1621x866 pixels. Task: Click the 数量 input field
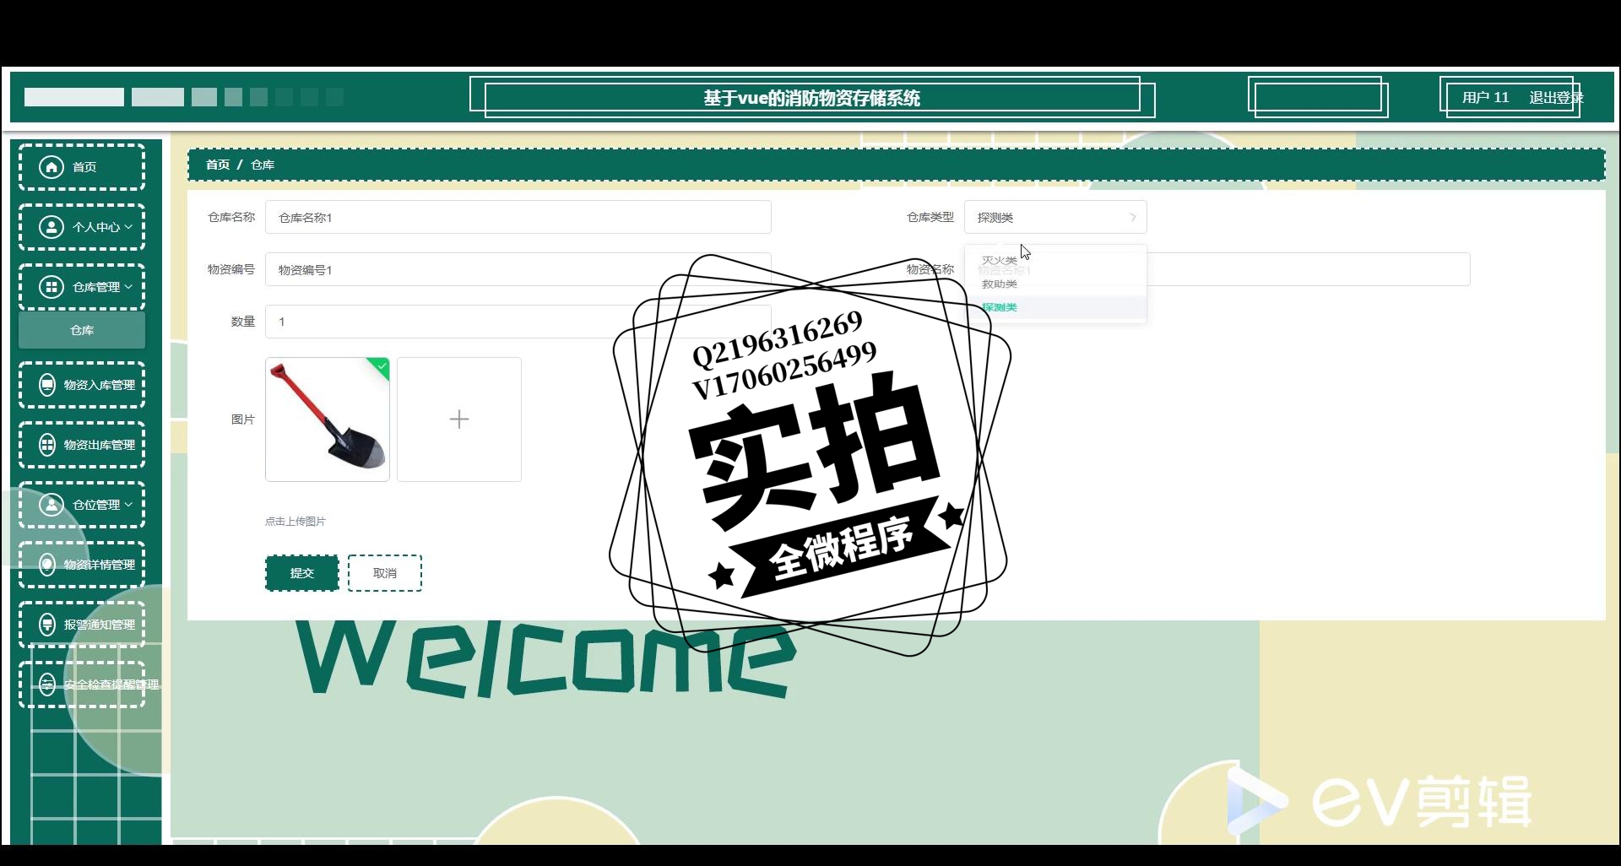pyautogui.click(x=518, y=322)
